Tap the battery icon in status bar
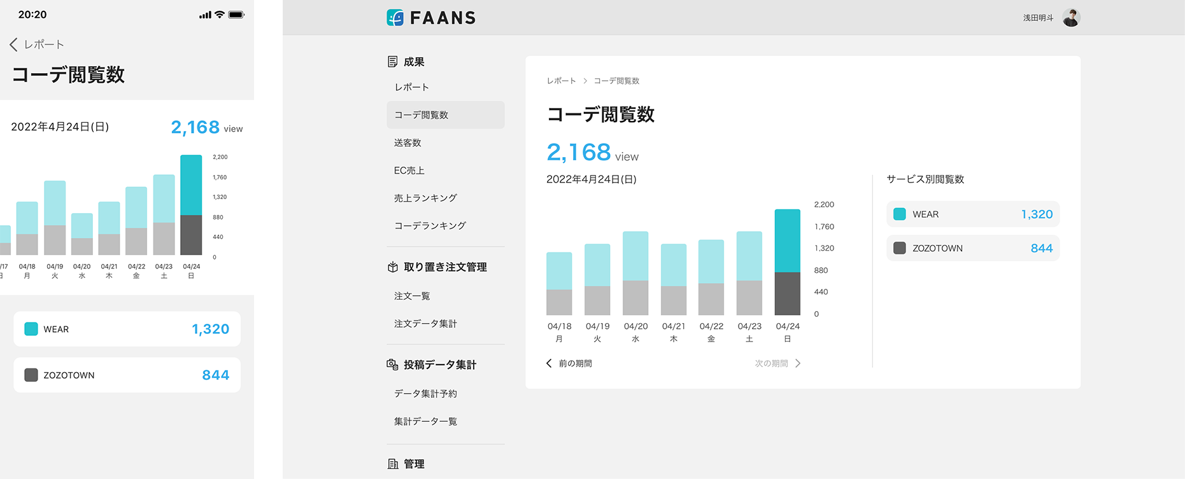 point(236,15)
